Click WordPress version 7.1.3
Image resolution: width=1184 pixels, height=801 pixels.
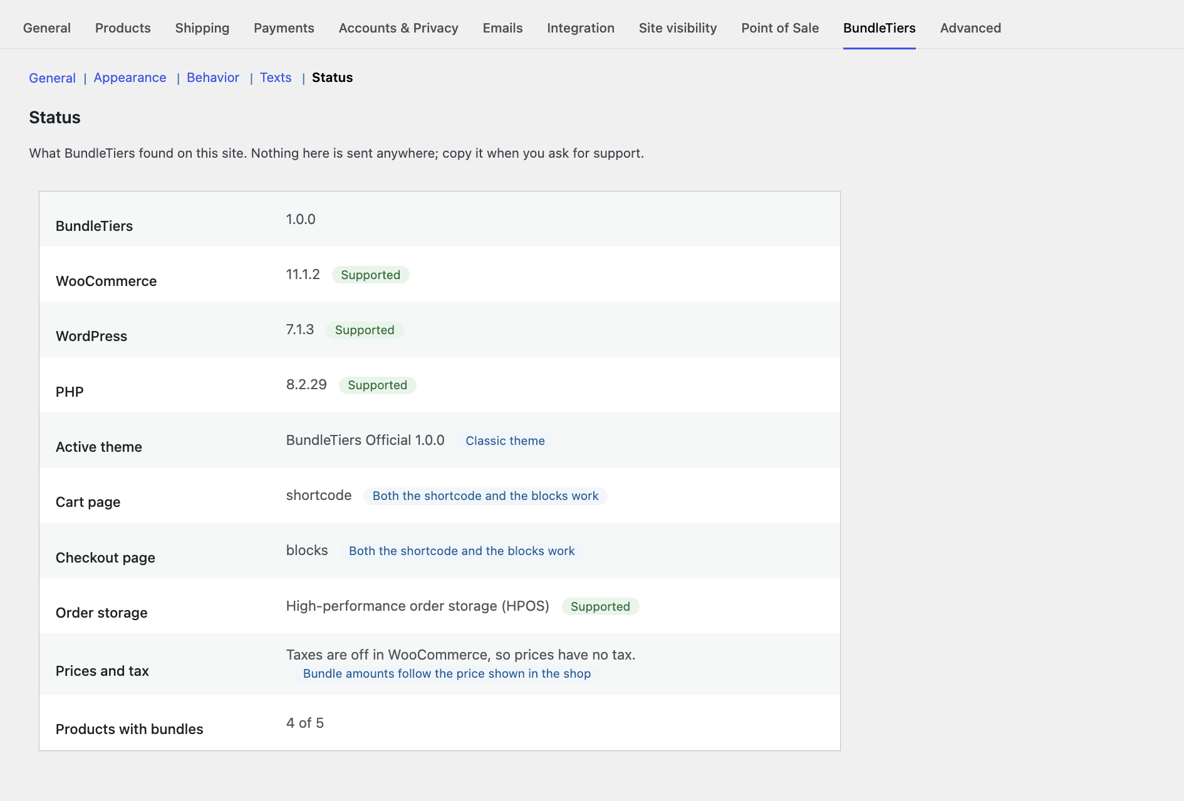[300, 329]
